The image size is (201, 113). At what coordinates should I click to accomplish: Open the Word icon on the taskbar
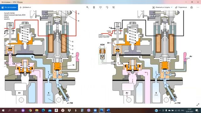coord(108,110)
